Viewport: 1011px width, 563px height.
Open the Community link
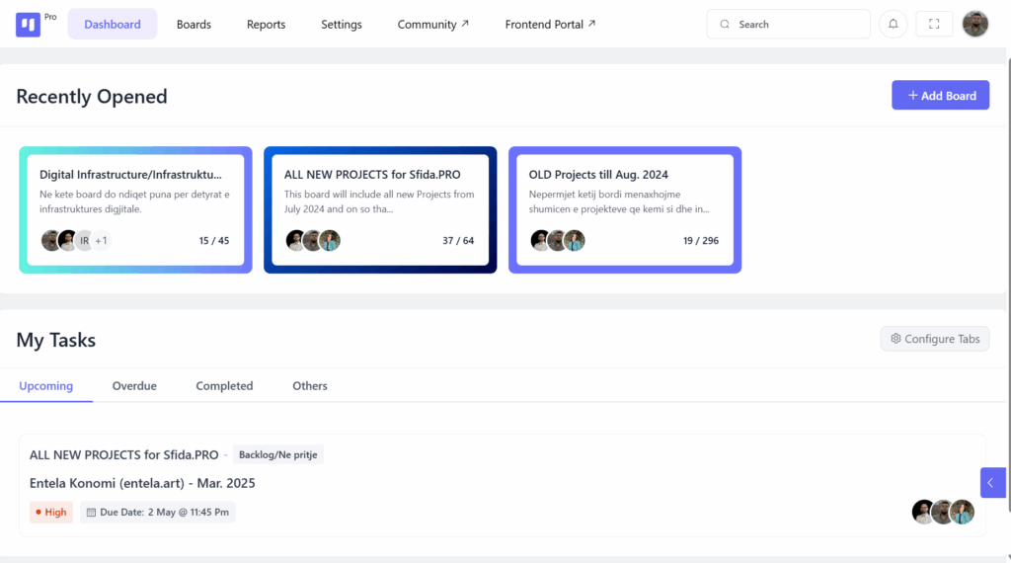click(x=432, y=24)
